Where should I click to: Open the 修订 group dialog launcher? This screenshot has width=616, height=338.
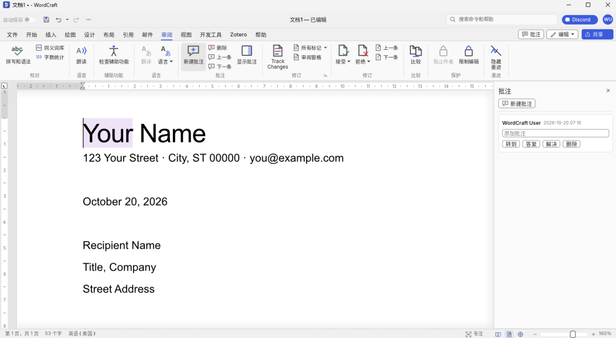(x=325, y=75)
